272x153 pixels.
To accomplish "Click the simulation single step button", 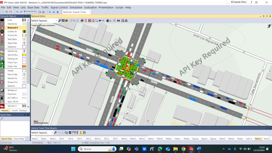I will pyautogui.click(x=54, y=12).
